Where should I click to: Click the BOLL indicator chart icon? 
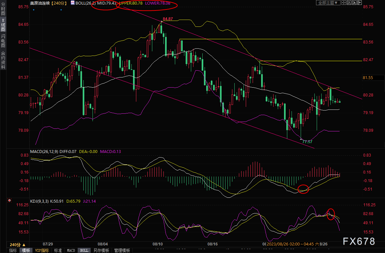72,3
